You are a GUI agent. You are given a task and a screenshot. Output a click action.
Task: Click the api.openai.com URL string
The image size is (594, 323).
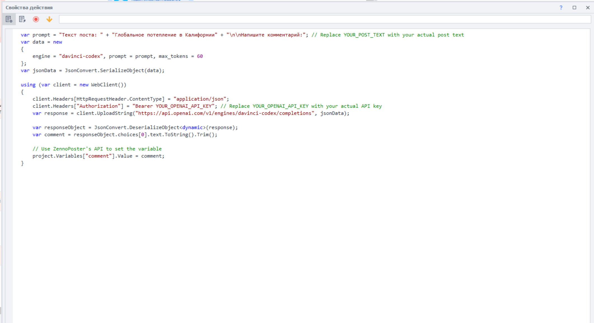click(225, 113)
